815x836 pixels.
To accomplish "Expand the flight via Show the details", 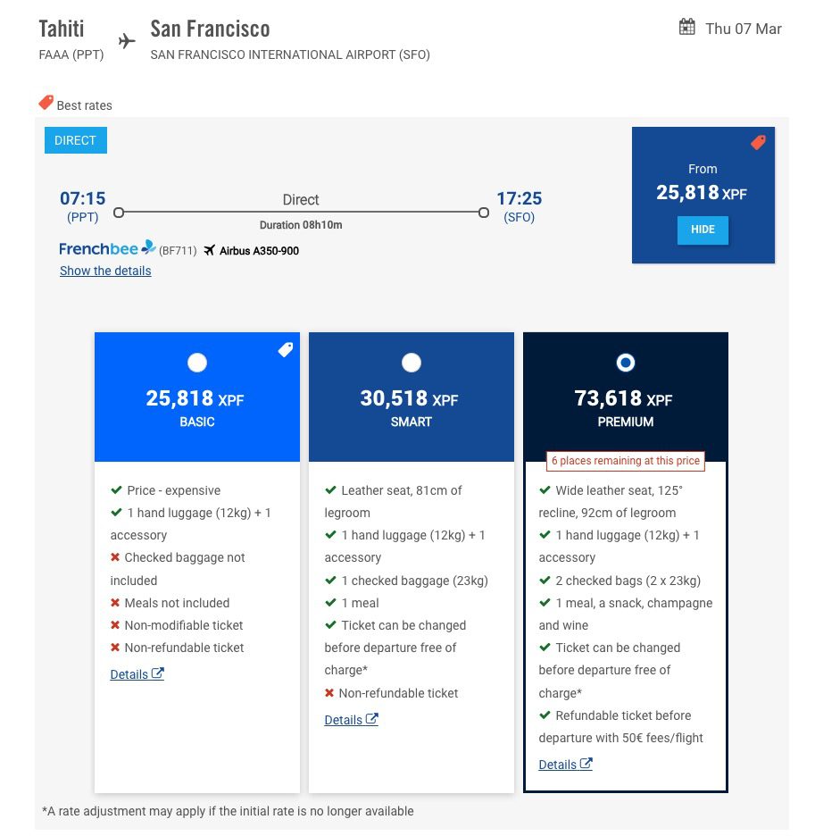I will click(x=105, y=271).
